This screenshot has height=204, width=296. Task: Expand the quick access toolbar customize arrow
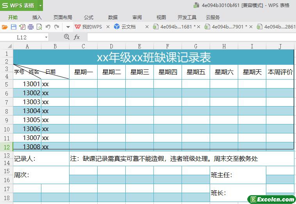click(68, 27)
